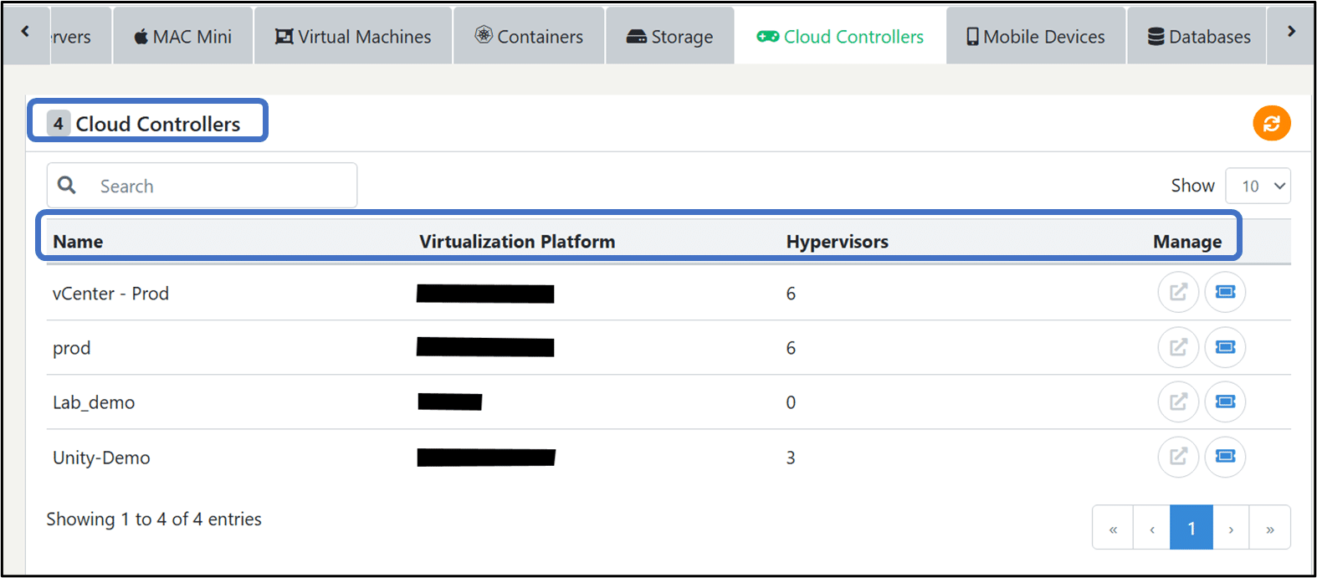Go to last page of results
This screenshot has height=578, width=1317.
click(x=1270, y=528)
